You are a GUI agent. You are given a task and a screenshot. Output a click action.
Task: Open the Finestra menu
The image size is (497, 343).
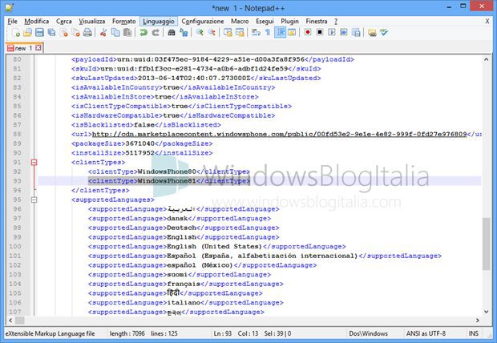[x=317, y=22]
